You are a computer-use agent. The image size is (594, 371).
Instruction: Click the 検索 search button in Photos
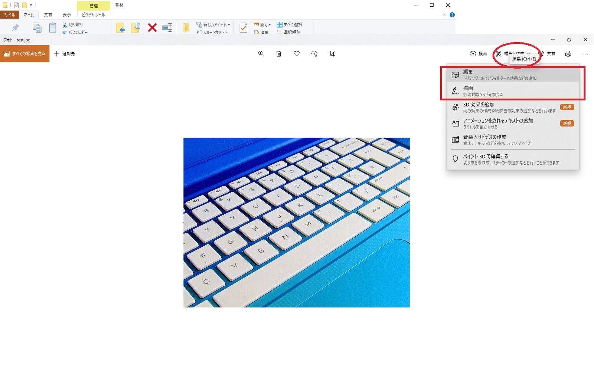coord(479,54)
